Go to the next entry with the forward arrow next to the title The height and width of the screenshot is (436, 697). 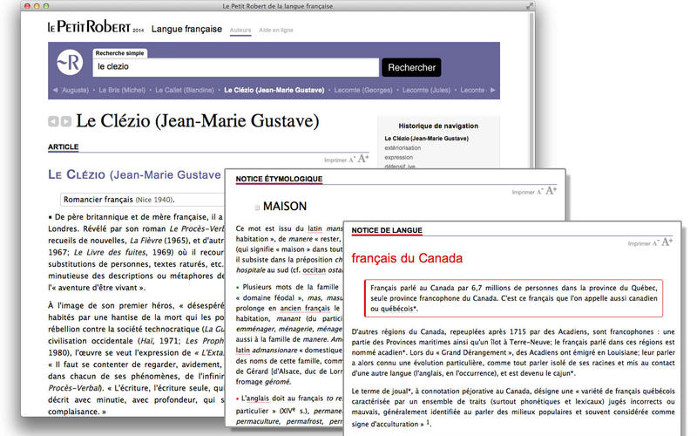click(66, 121)
